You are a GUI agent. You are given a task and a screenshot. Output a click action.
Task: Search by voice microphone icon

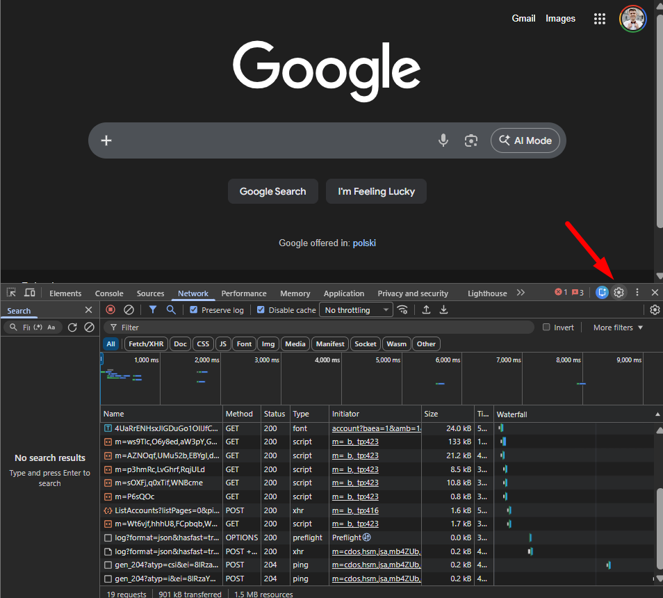point(443,140)
